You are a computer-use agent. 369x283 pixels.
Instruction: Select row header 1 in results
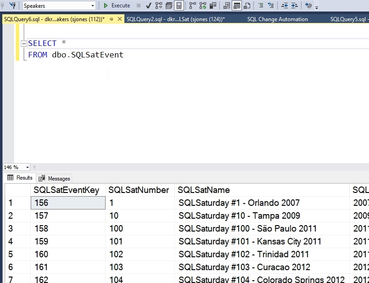point(17,203)
